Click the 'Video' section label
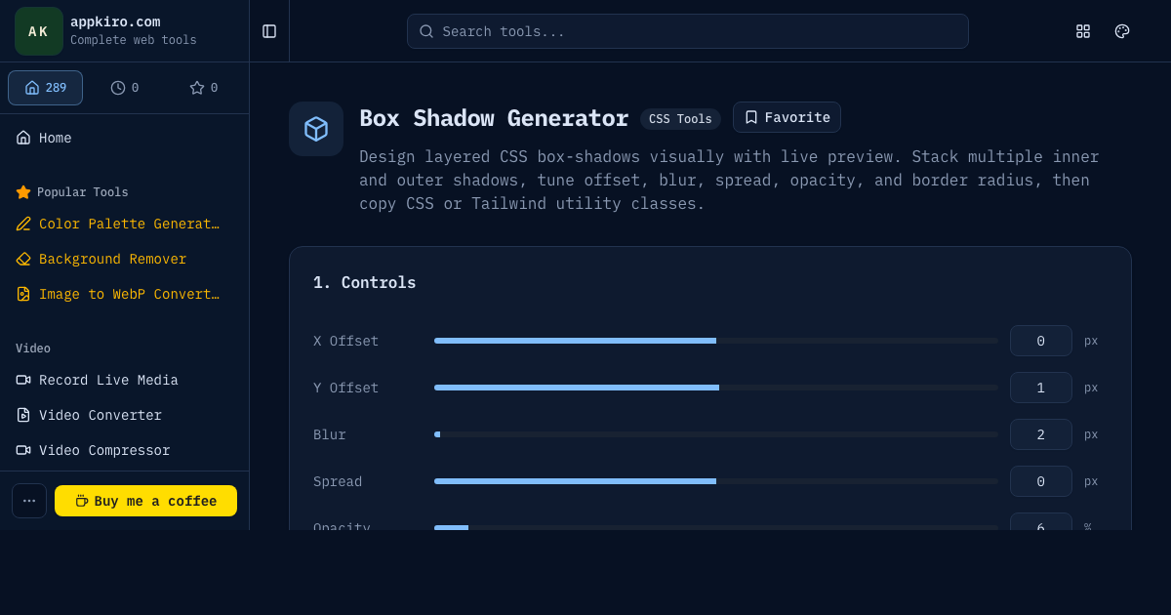This screenshot has width=1171, height=615. click(33, 348)
